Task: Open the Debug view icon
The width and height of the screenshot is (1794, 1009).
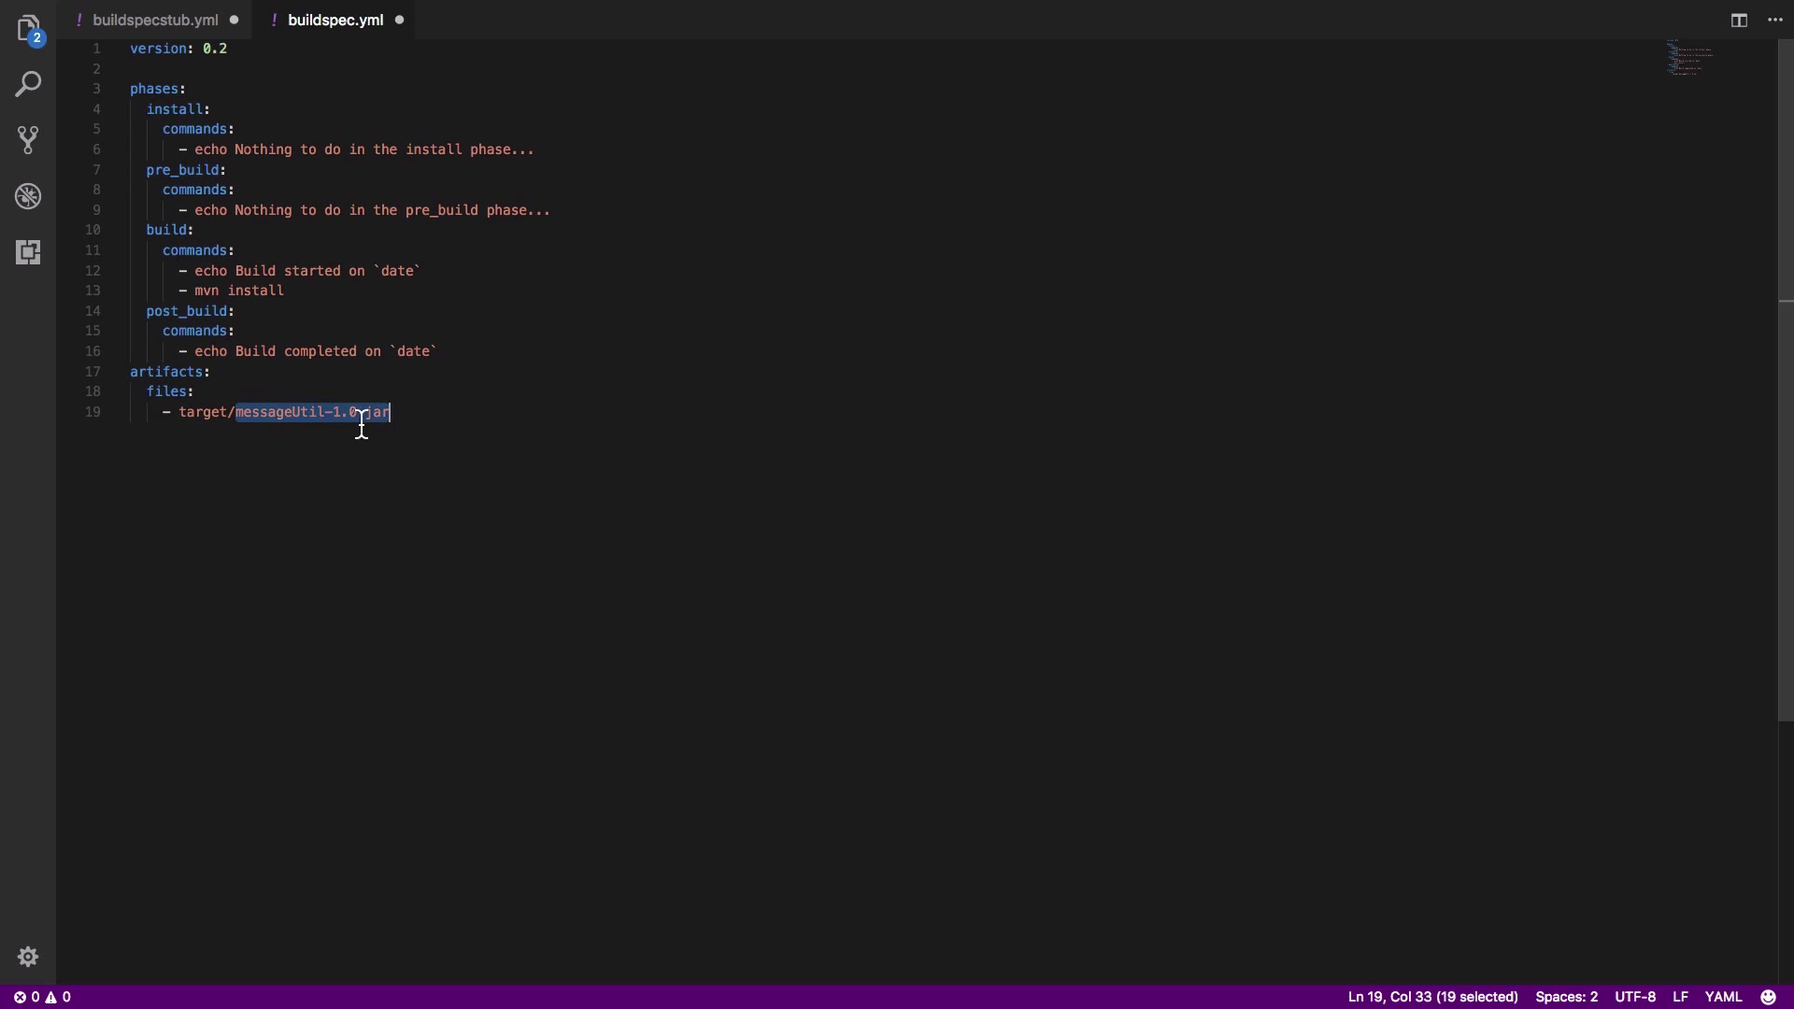Action: [x=28, y=196]
